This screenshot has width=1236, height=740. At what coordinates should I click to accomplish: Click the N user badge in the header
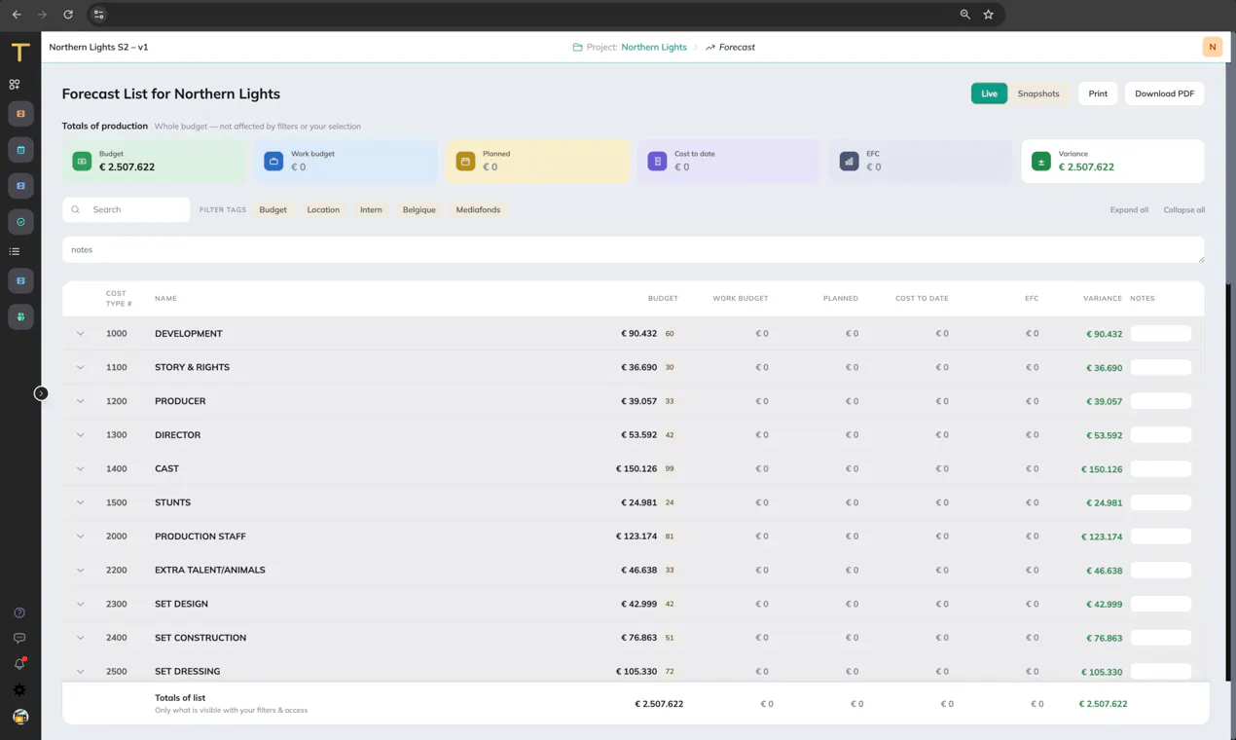pos(1213,47)
